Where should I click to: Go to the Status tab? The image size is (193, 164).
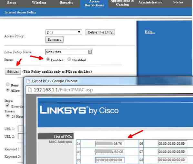(178, 2)
